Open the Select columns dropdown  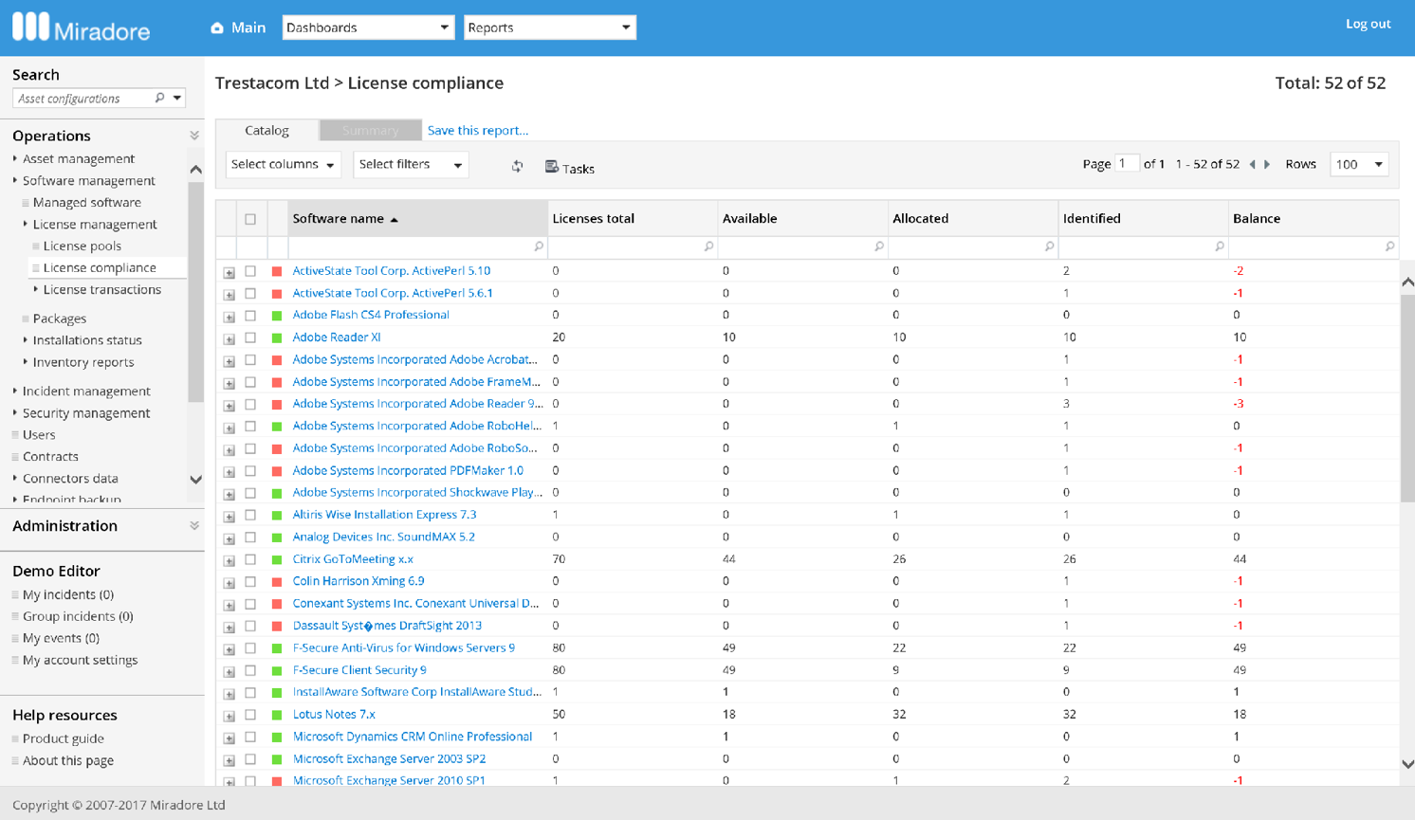(x=284, y=165)
